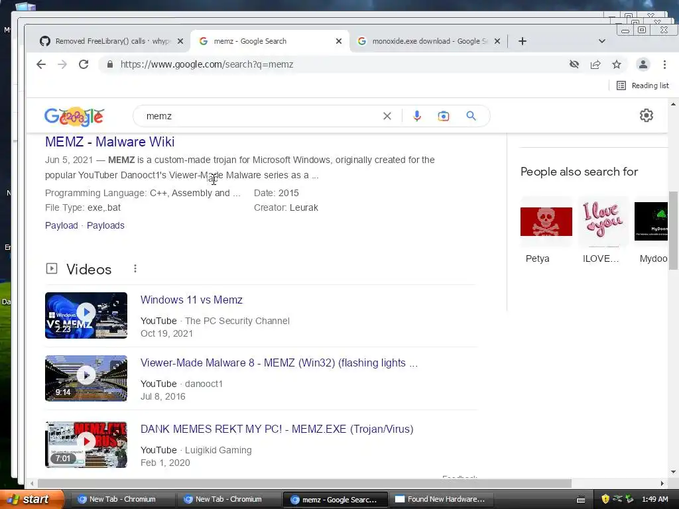679x509 pixels.
Task: Open the Windows Start menu
Action: tap(31, 500)
